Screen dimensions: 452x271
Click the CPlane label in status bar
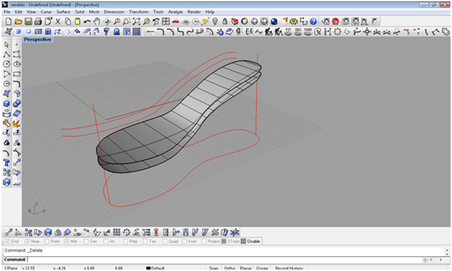[x=11, y=268]
